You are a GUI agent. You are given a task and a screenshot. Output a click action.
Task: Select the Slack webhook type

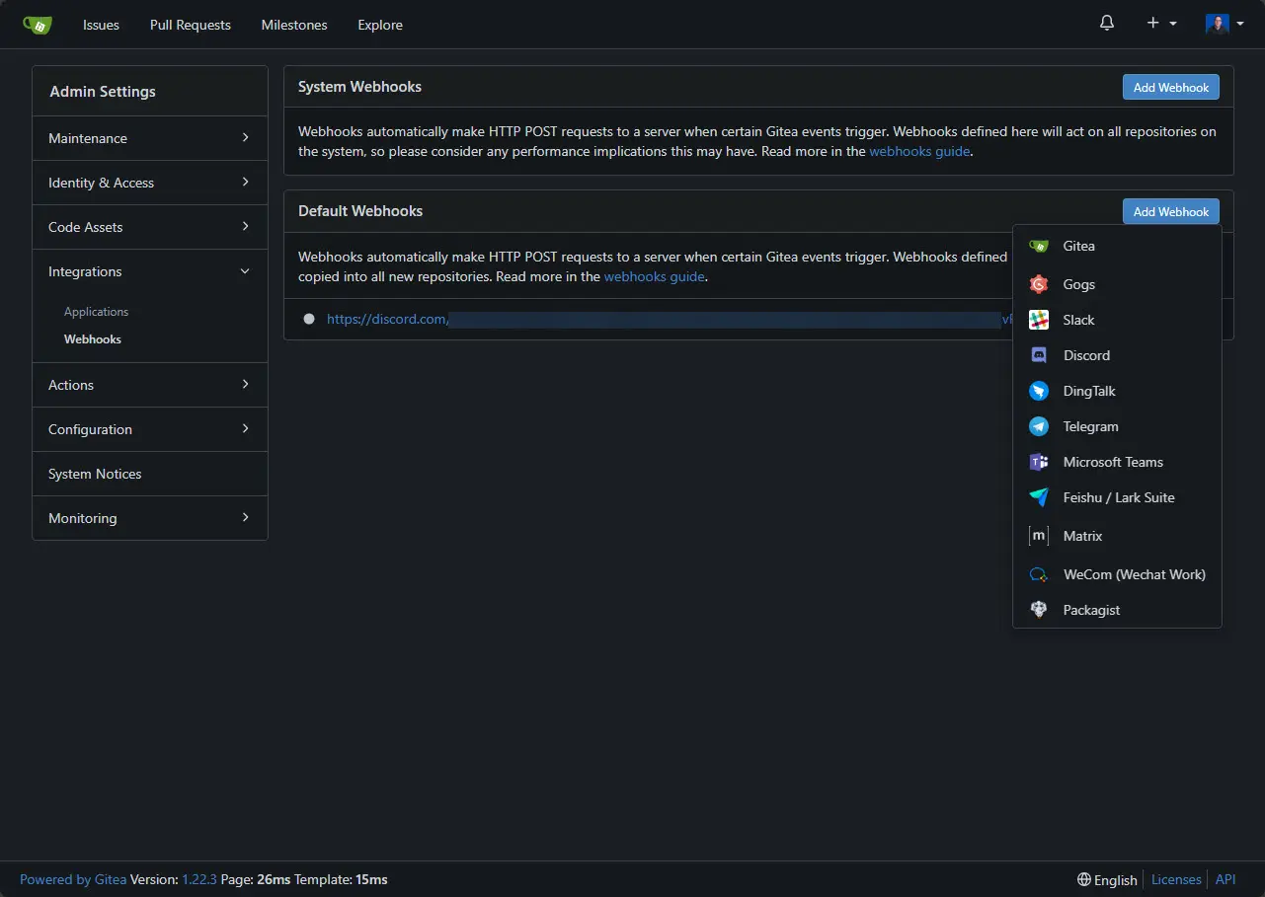pyautogui.click(x=1078, y=320)
